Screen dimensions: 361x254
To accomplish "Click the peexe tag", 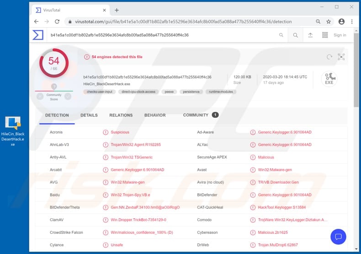I will tap(169, 92).
